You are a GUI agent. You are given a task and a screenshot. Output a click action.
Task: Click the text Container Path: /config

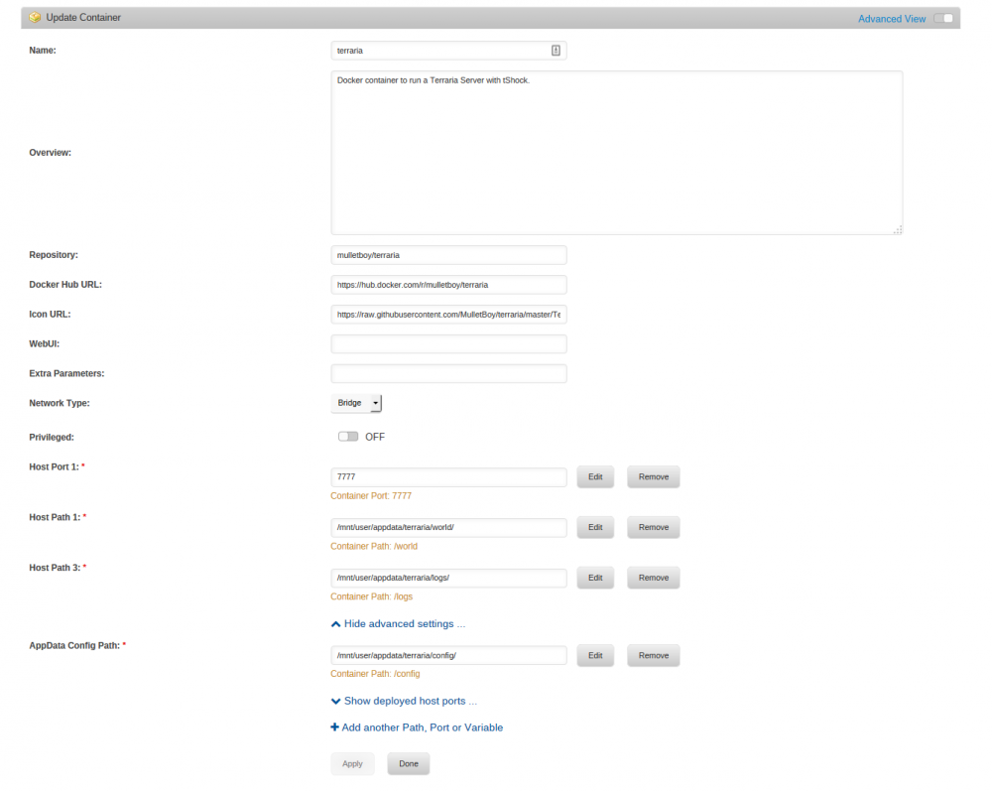click(x=375, y=674)
